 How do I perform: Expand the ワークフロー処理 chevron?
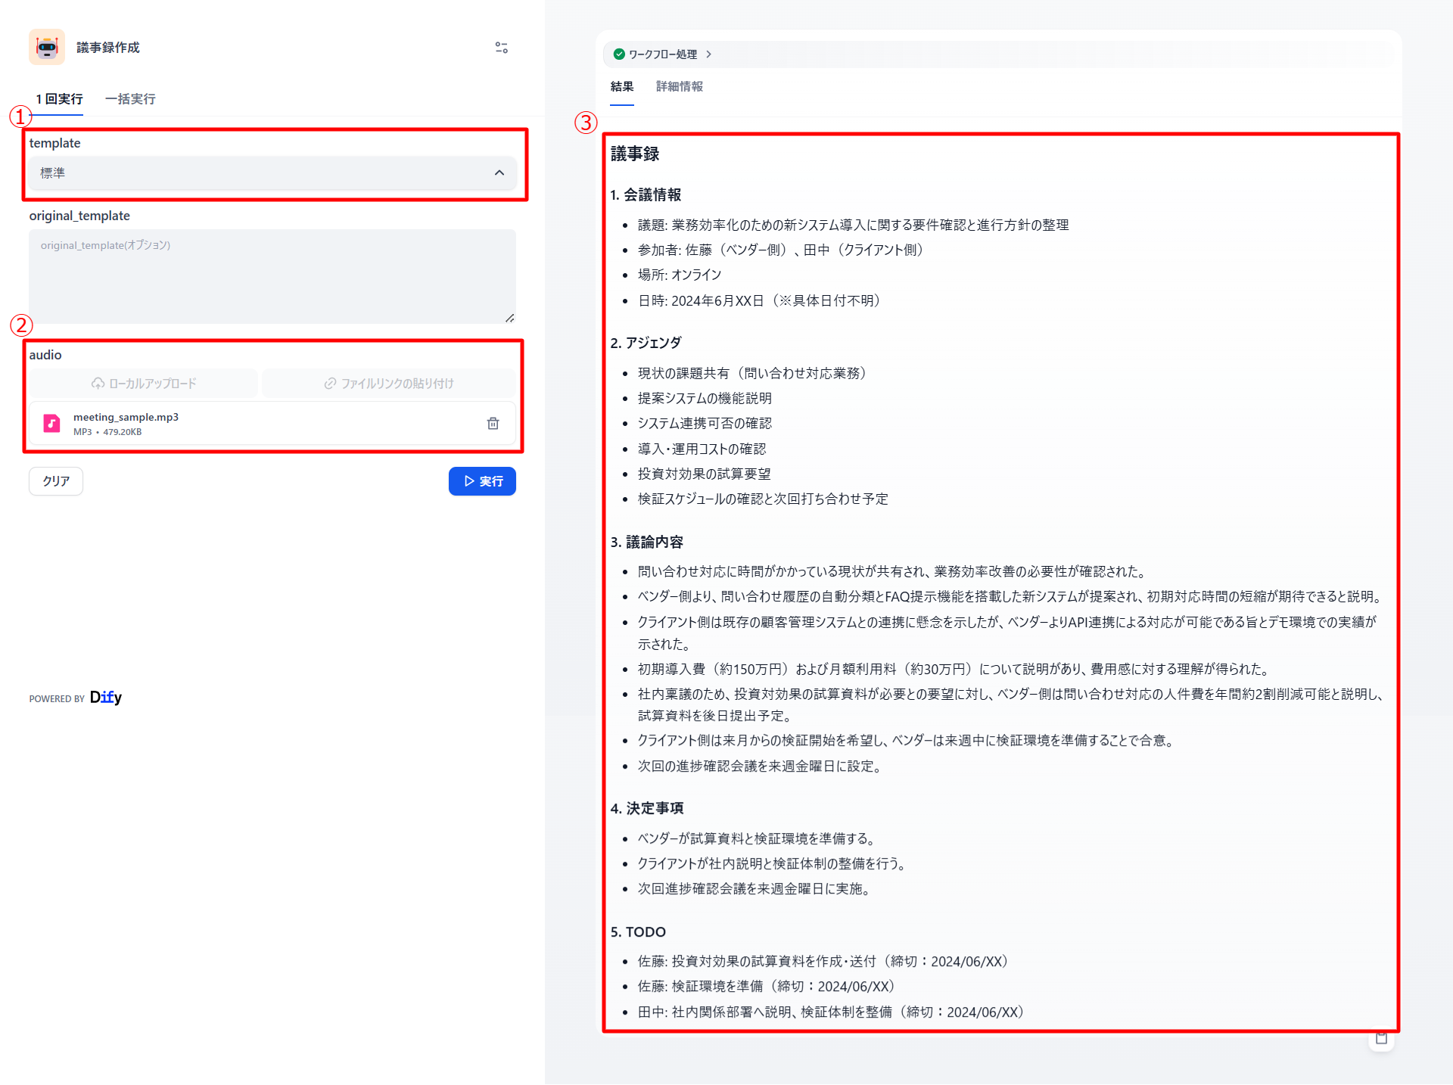[x=710, y=54]
